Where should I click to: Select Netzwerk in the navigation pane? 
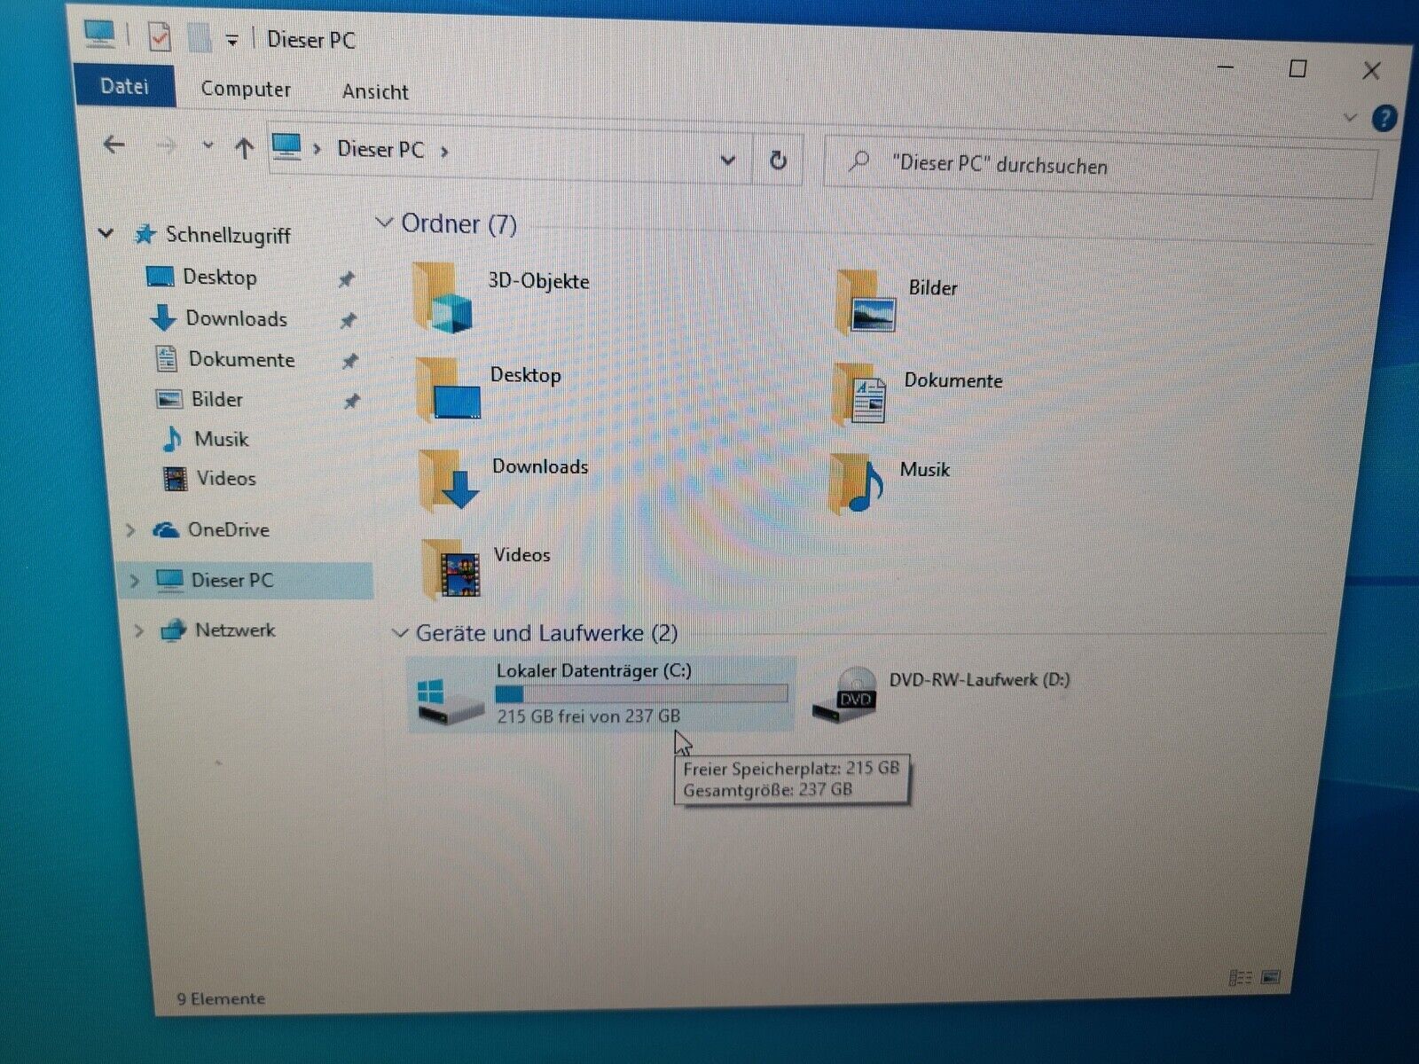234,630
